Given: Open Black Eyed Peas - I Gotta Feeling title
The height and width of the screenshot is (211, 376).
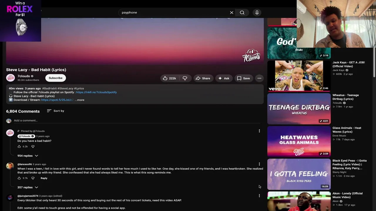Looking at the screenshot, I should [350, 164].
